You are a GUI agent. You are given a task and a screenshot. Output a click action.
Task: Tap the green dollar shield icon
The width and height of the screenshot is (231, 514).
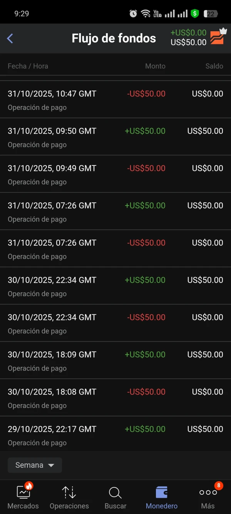(x=195, y=14)
